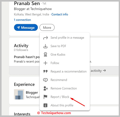Click the person-remove icon for Remove Connection

[46, 88]
